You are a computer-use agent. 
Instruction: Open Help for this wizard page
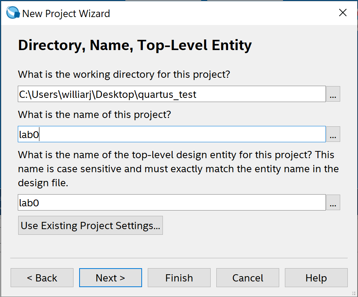316,278
